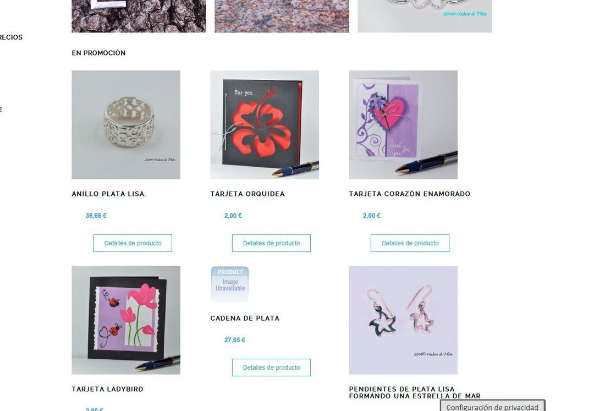Open the Anillo Plata Lisa ring image
This screenshot has width=605, height=411.
126,125
